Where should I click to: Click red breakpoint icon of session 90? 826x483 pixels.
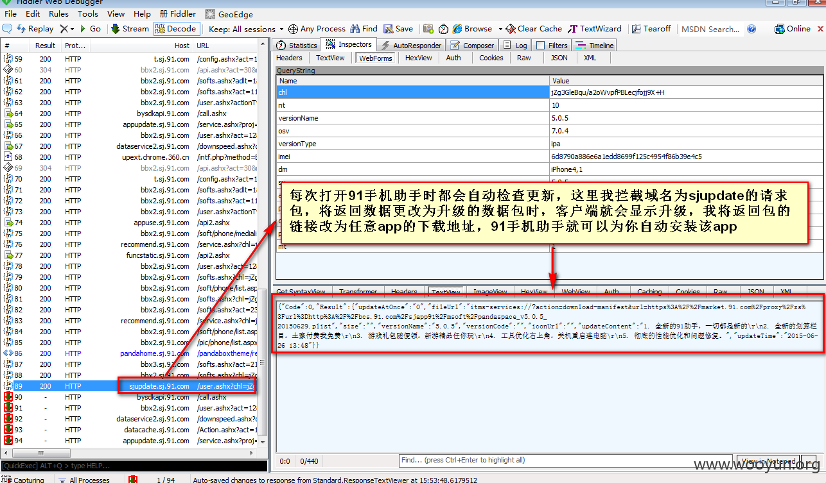point(8,397)
